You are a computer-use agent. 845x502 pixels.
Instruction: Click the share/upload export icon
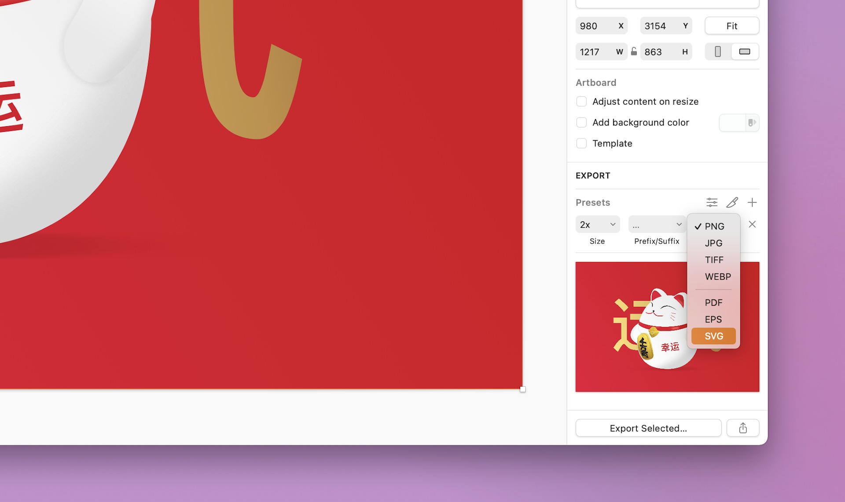point(743,428)
